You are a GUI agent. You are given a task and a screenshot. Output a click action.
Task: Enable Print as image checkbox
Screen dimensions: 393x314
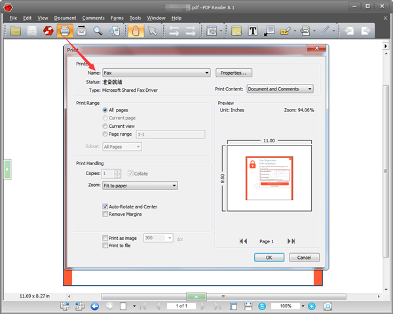[105, 238]
